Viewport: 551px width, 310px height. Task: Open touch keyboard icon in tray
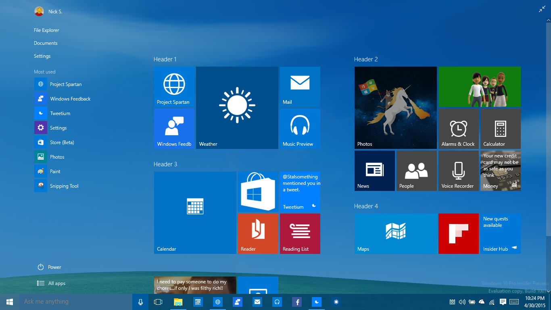pyautogui.click(x=514, y=302)
